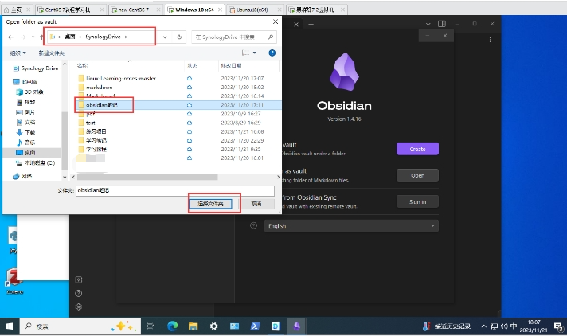Viewport: 567px width, 336px height.
Task: Click the help icon in Obsidian's left ribbon
Action: click(79, 293)
